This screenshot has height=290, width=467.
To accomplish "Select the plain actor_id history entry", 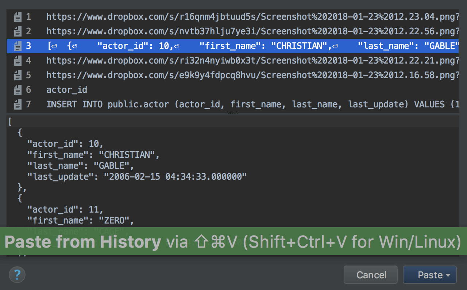I will 67,90.
